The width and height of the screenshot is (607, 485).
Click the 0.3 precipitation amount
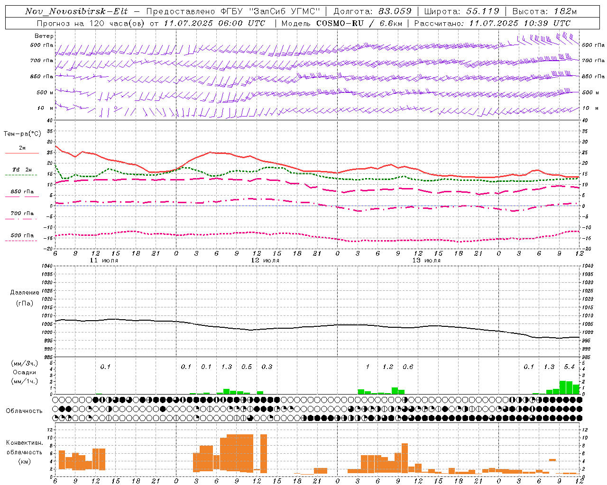[267, 367]
